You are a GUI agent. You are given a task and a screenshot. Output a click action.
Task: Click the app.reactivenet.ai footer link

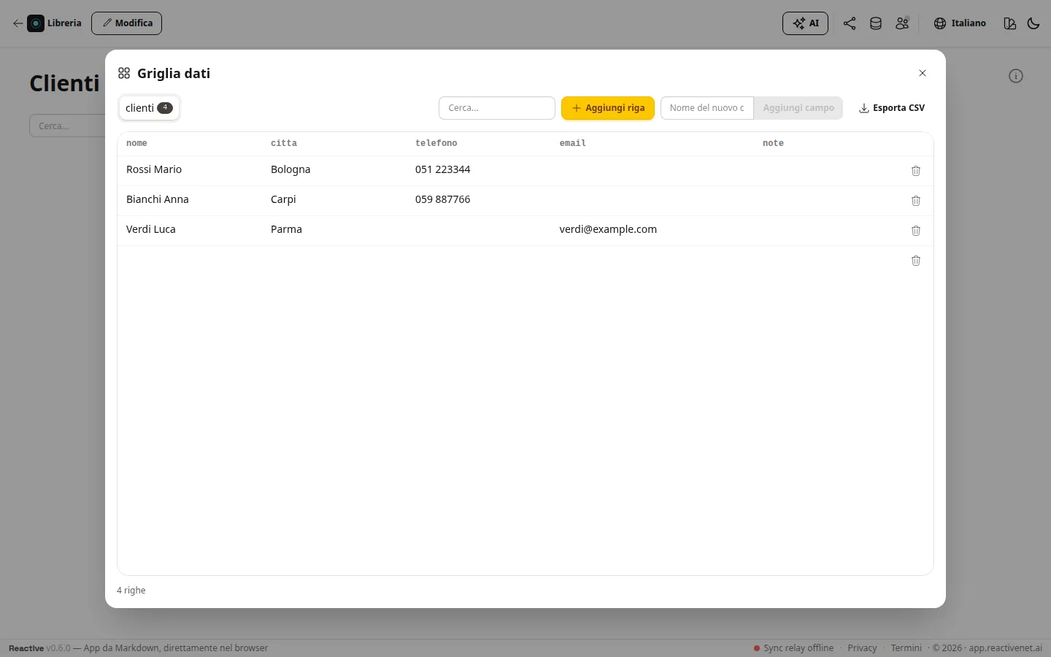pos(1006,648)
